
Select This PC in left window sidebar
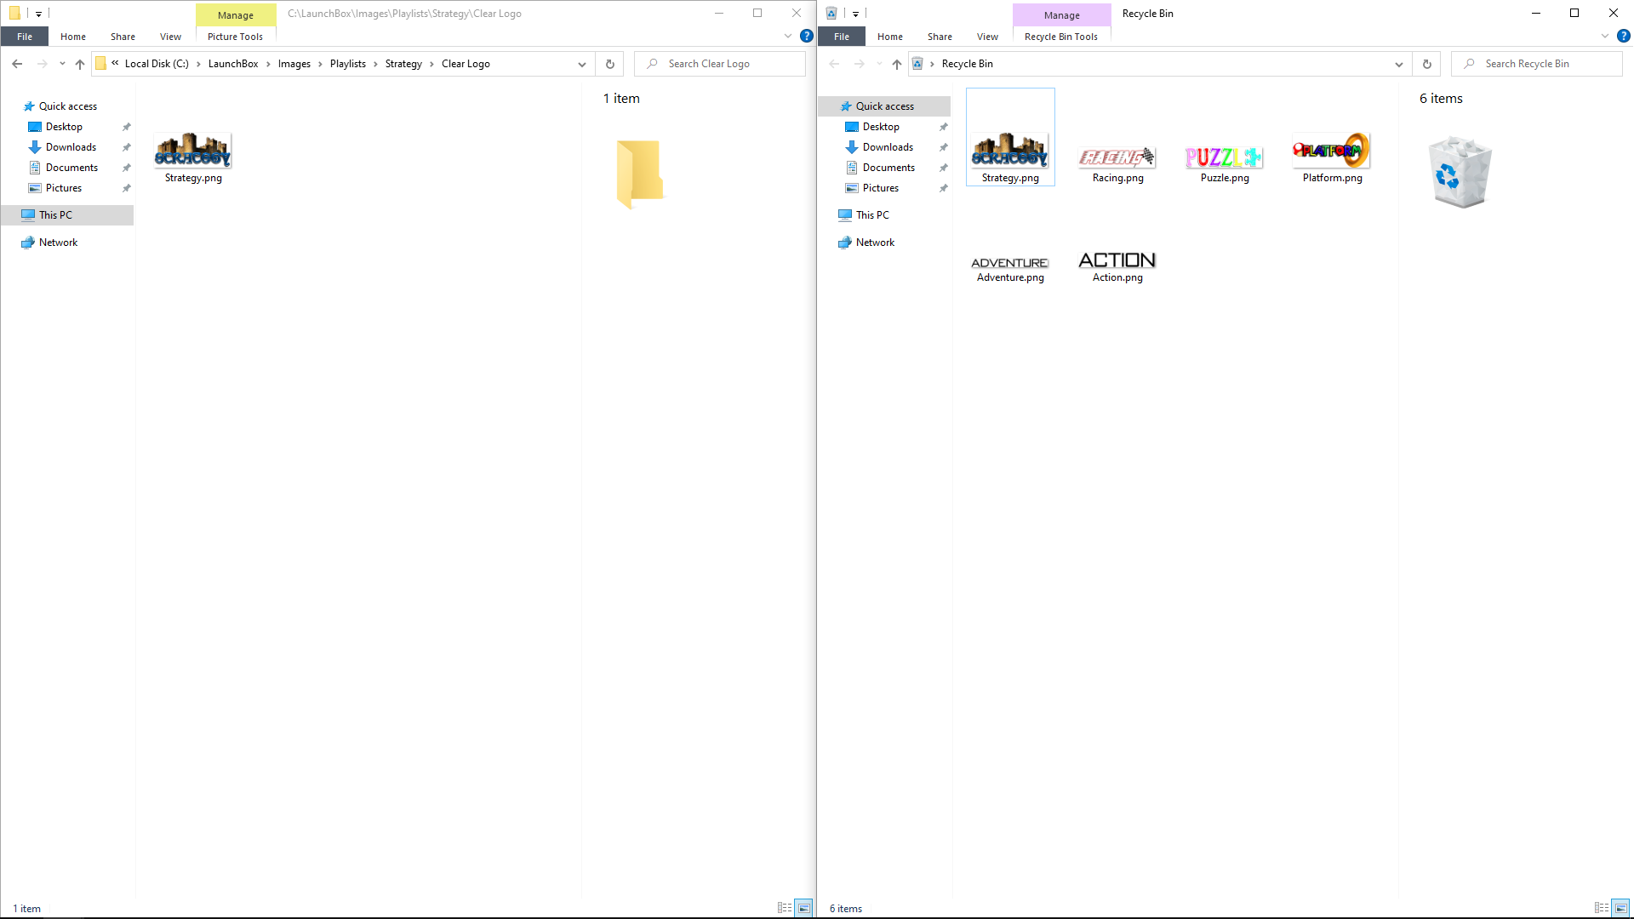(66, 215)
